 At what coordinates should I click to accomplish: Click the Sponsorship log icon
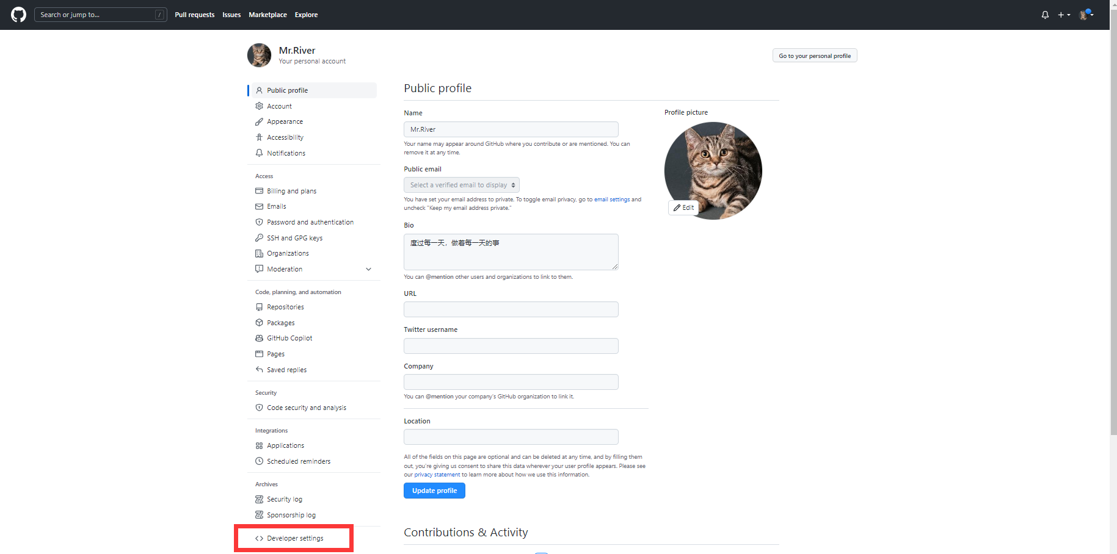(x=259, y=515)
